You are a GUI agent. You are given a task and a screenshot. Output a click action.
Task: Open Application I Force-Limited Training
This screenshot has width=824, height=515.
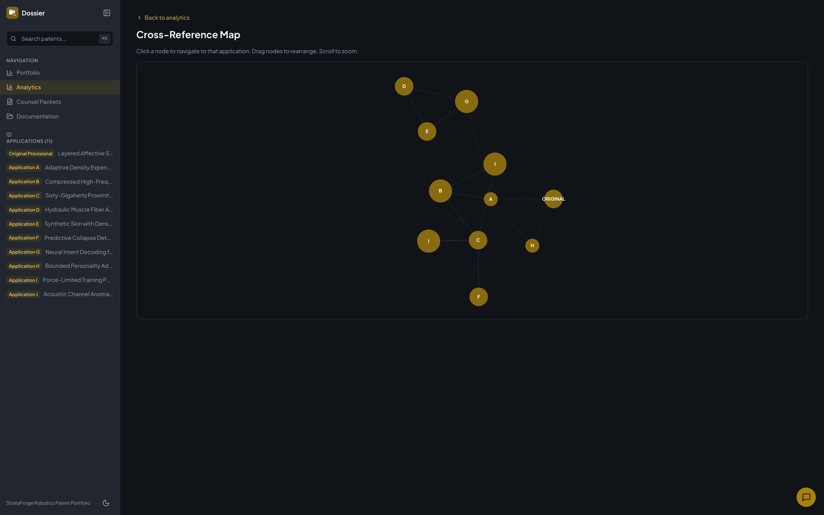pos(60,280)
